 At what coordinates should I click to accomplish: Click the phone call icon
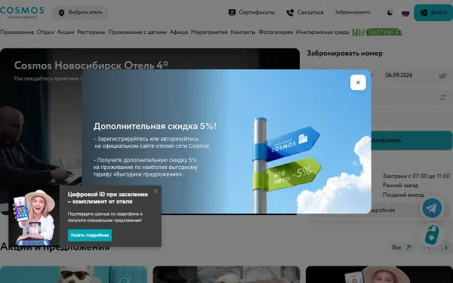(290, 12)
